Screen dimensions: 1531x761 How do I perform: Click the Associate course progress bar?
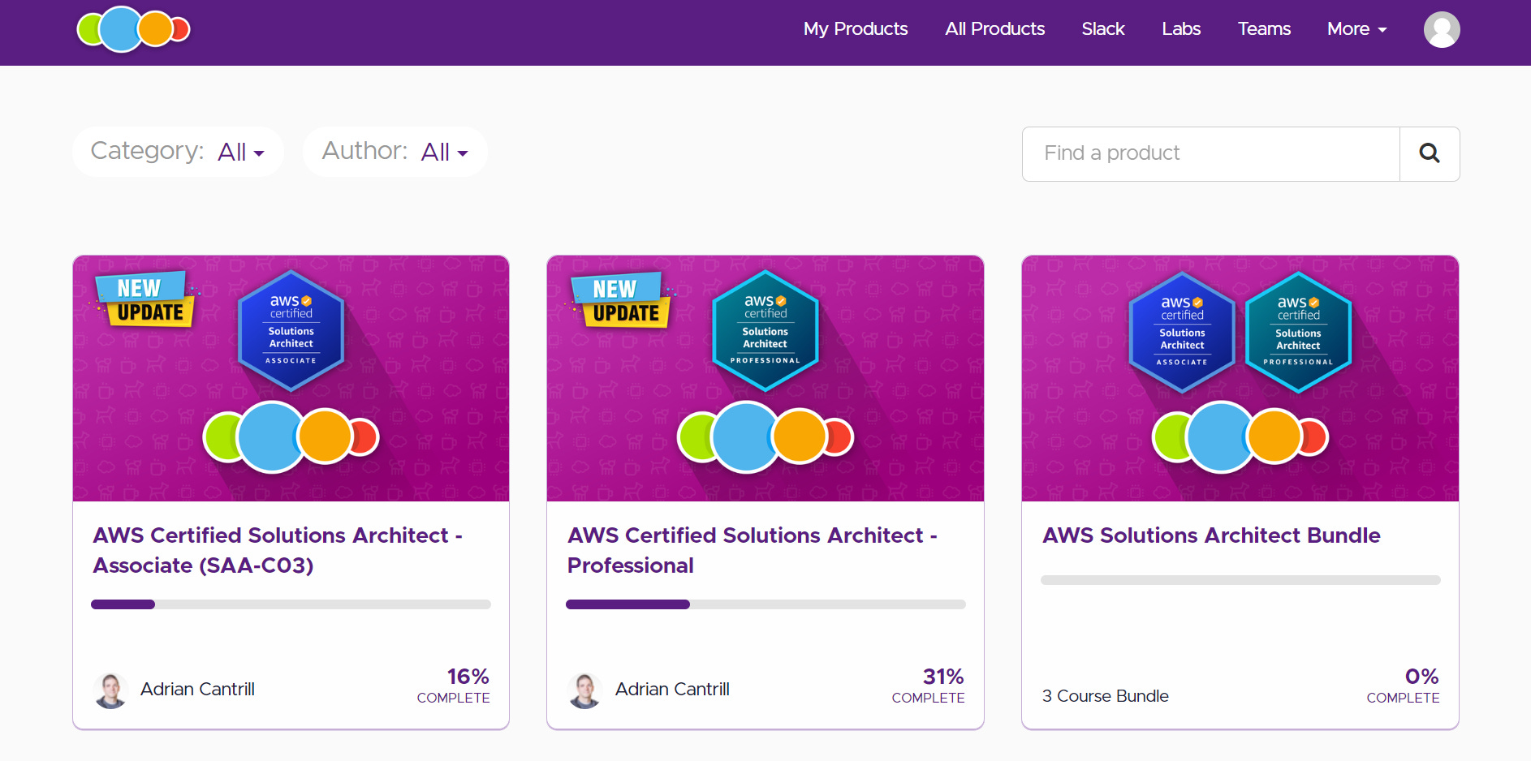coord(291,604)
